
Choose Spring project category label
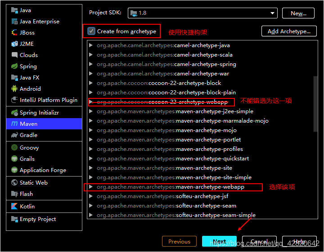coord(28,66)
